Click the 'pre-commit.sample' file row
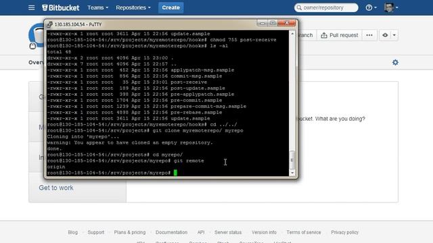Screen dimensions: 433x243 point(135,101)
